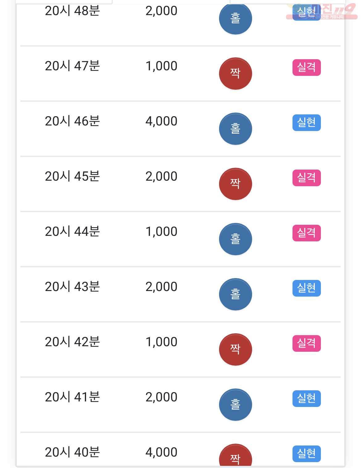Click the blue 홀 circle for 20시 43분
This screenshot has height=468, width=361.
coord(235,294)
